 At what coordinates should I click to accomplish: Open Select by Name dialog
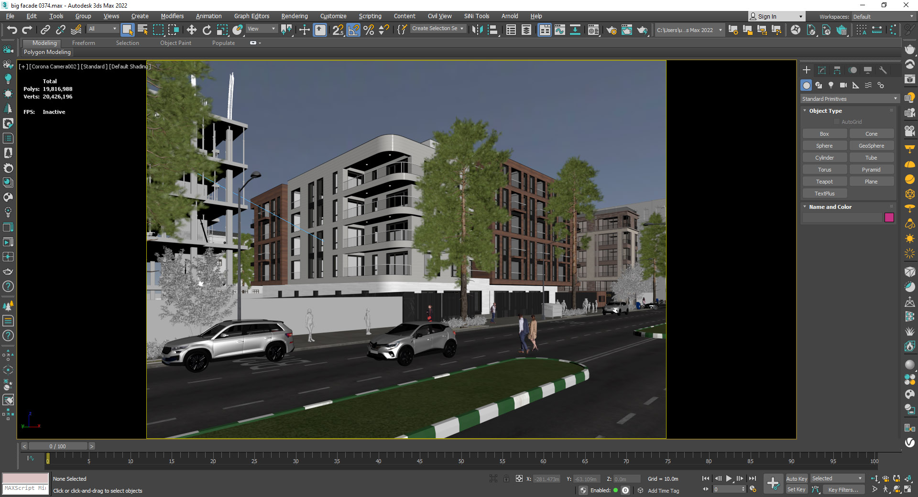[x=142, y=30]
